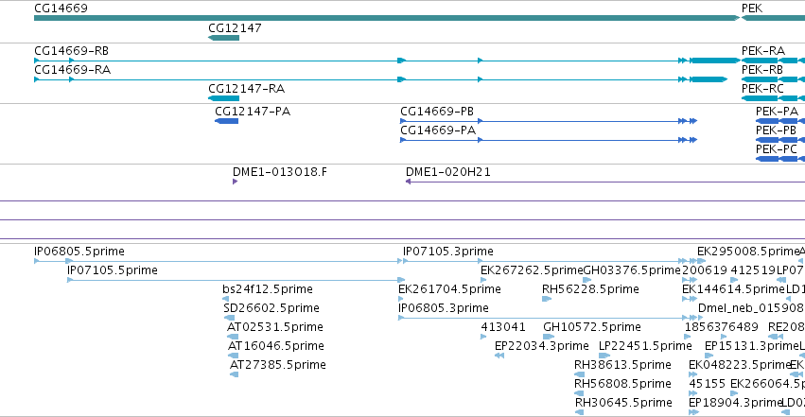Select the PEK-RA transcript label
Image resolution: width=805 pixels, height=417 pixels.
[762, 51]
